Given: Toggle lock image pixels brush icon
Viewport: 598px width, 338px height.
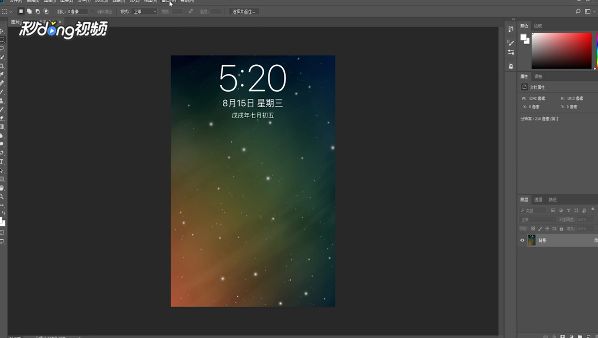Looking at the screenshot, I should point(540,229).
